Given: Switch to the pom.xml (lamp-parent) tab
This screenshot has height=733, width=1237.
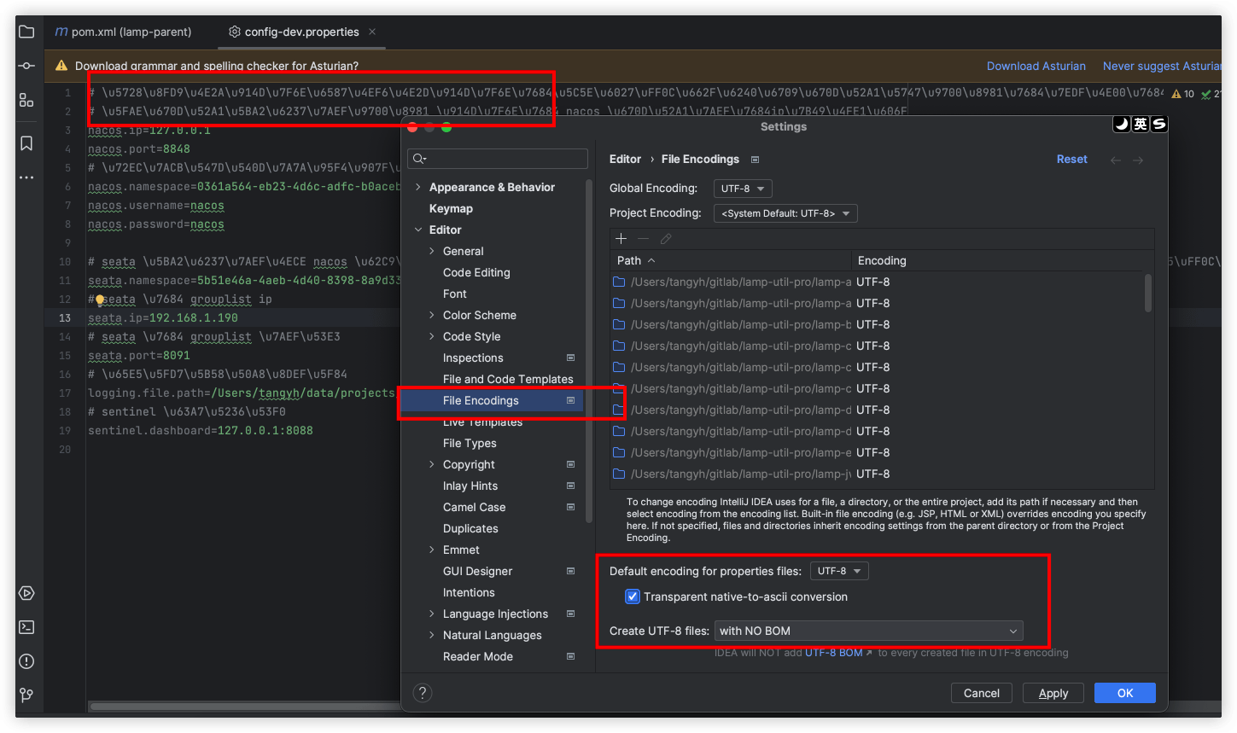Looking at the screenshot, I should (x=123, y=32).
